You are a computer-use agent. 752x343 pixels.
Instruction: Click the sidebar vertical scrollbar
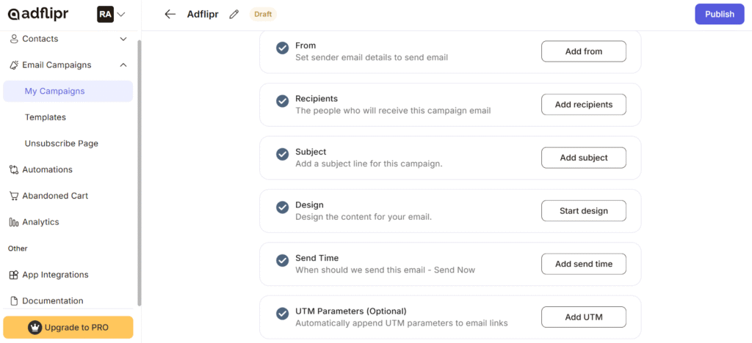click(x=140, y=169)
